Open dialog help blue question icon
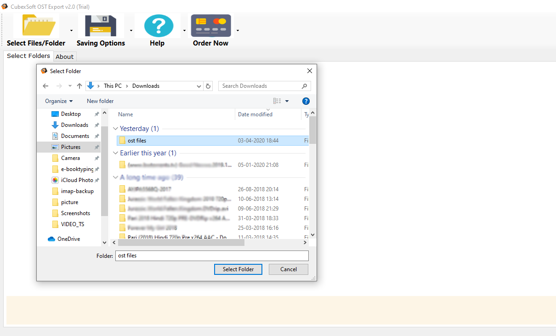The width and height of the screenshot is (556, 336). pyautogui.click(x=306, y=101)
